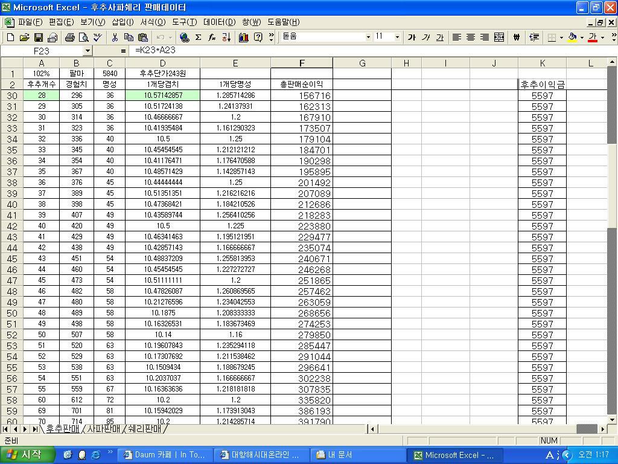Screen dimensions: 618x464
Task: Open Print Preview from the toolbar
Action: (83, 37)
